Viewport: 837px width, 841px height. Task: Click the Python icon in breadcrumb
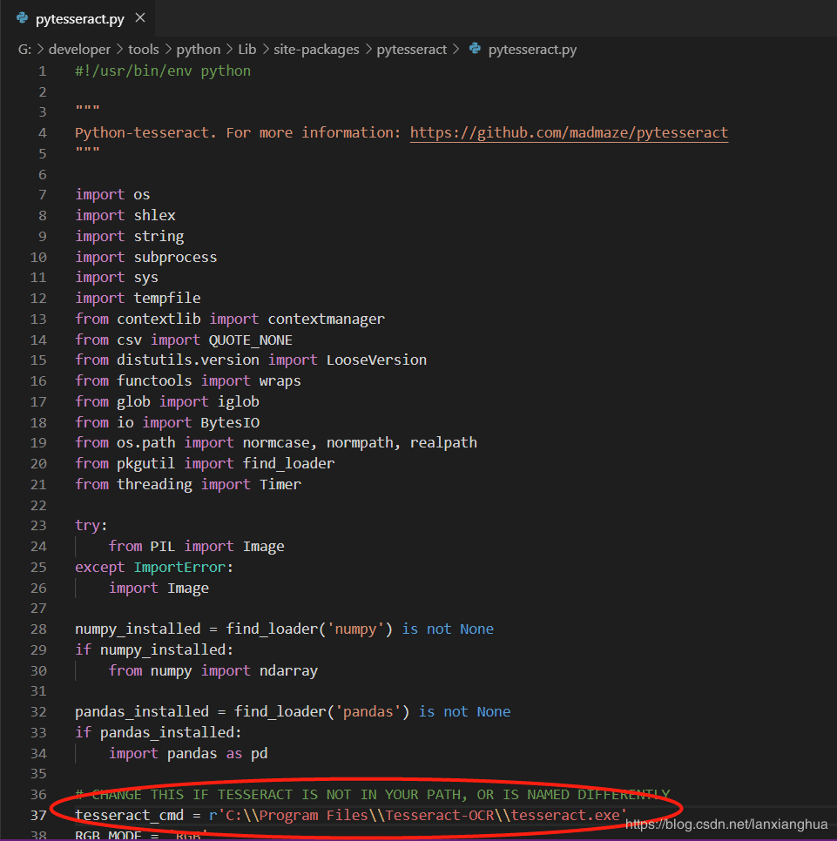click(x=475, y=49)
